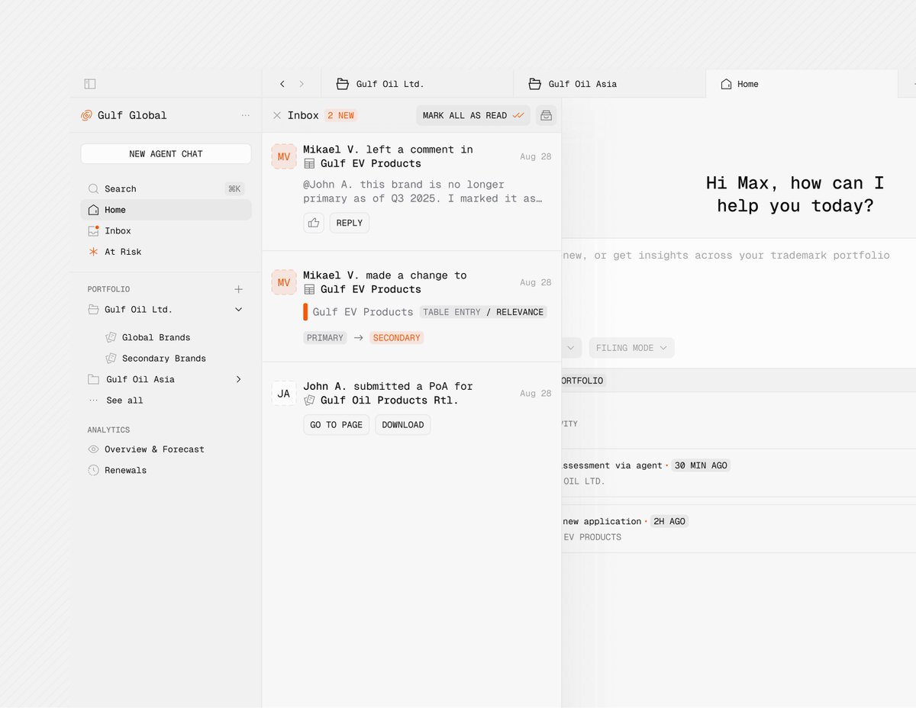Viewport: 916px width, 708px height.
Task: Open Inbox in the sidebar
Action: (166, 230)
